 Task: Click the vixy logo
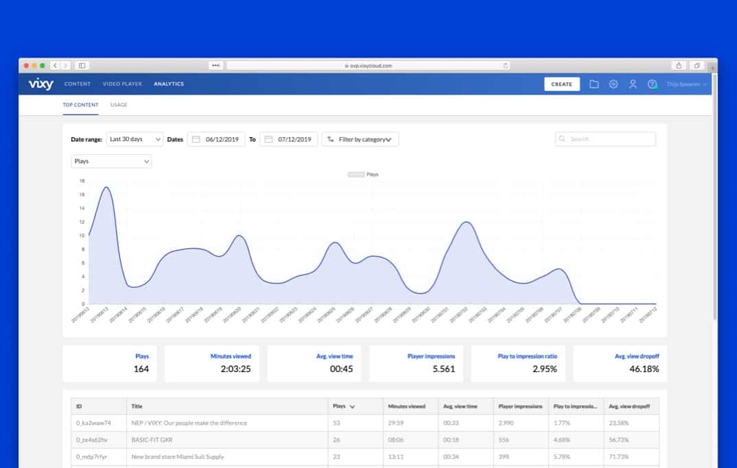click(40, 84)
